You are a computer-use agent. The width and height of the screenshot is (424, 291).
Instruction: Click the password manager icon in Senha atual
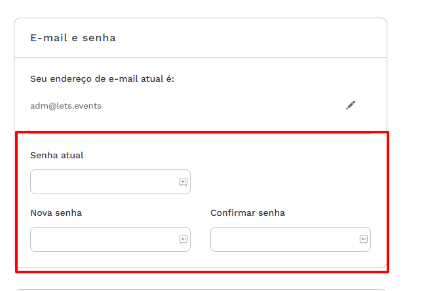coord(183,182)
